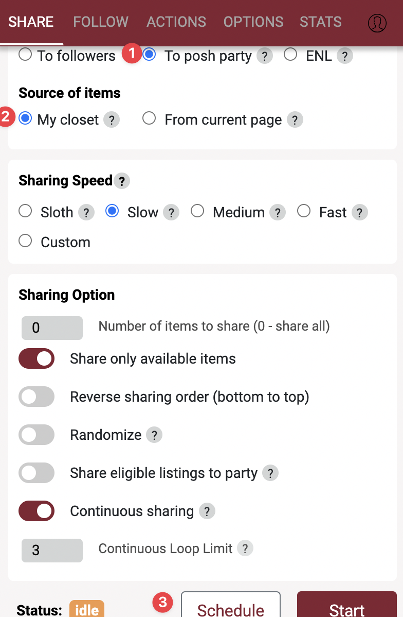Show help for Continuous sharing
403x617 pixels.
207,511
